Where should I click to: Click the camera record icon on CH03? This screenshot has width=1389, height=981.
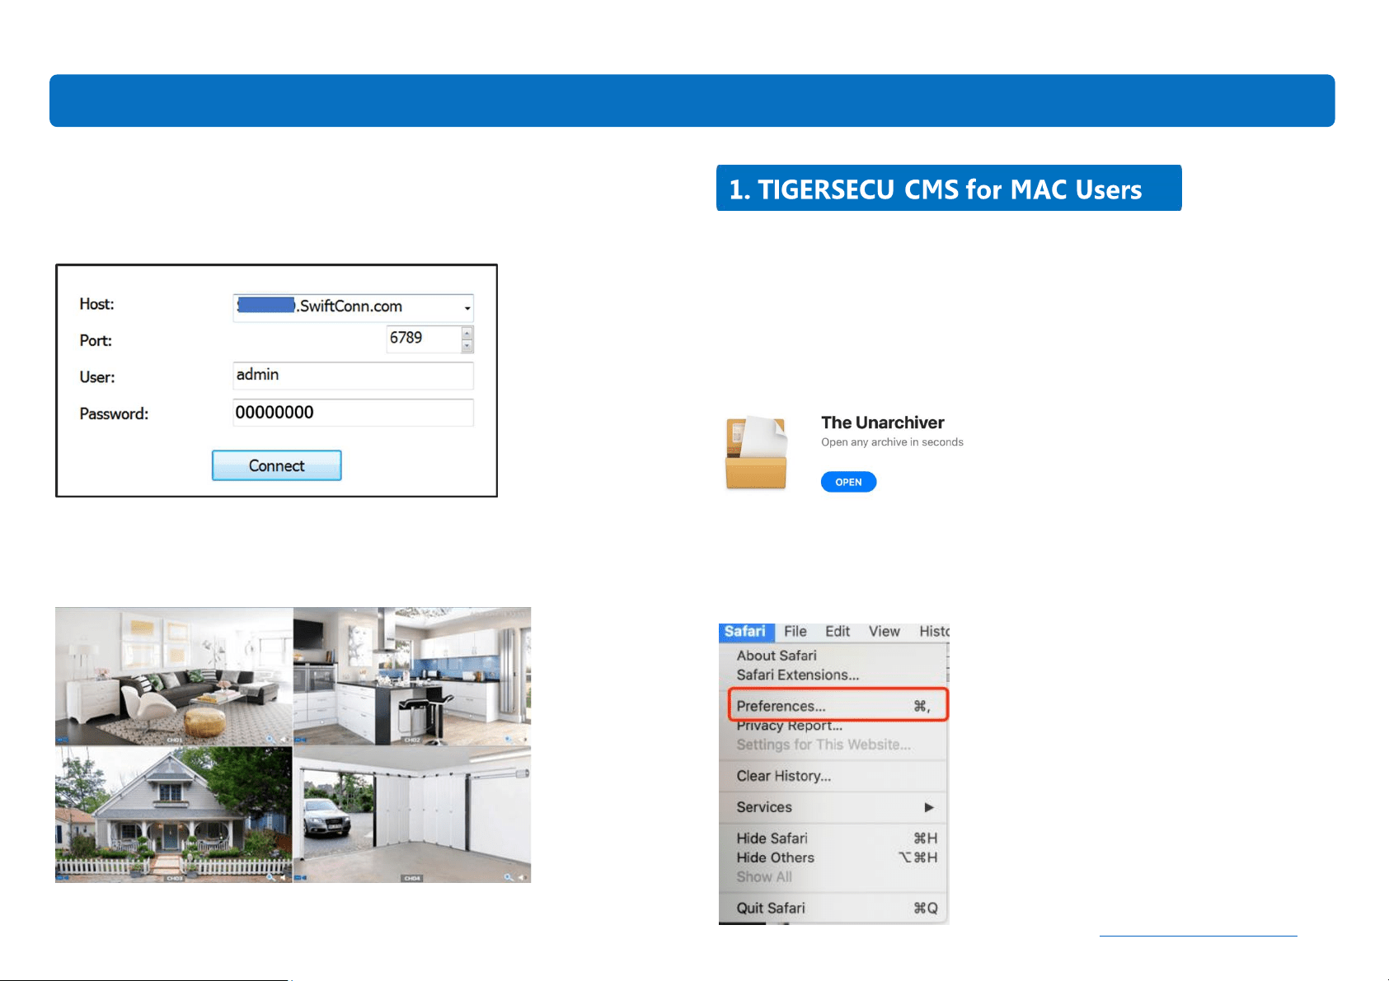(63, 878)
